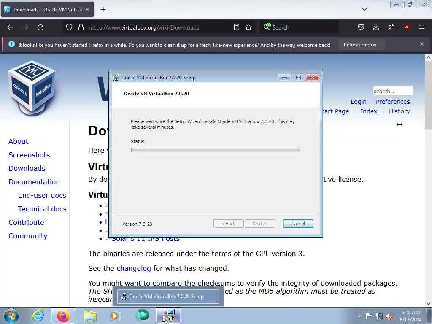Open the Firefox downloads arrow icon
Image resolution: width=432 pixels, height=324 pixels.
(x=376, y=27)
